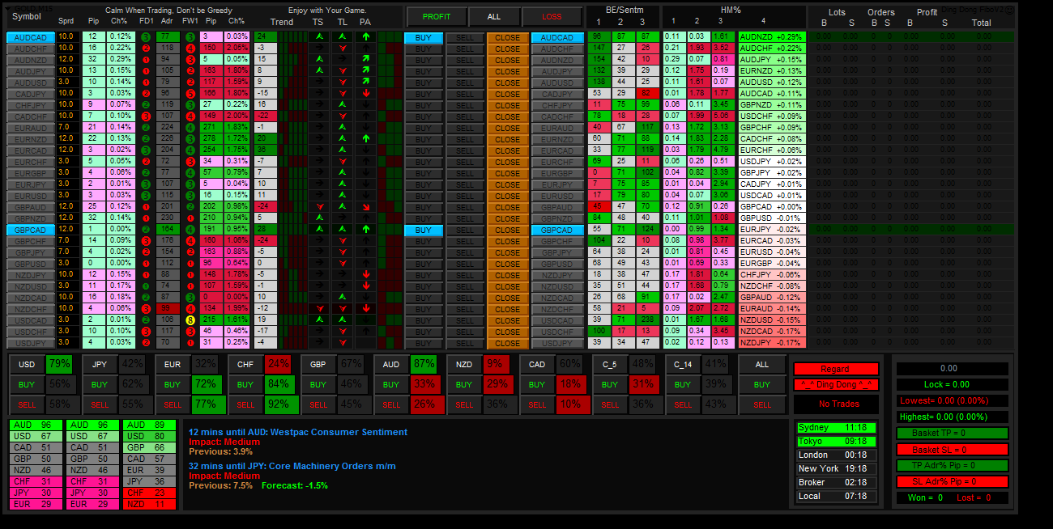
Task: Click the red Regard button
Action: (836, 369)
